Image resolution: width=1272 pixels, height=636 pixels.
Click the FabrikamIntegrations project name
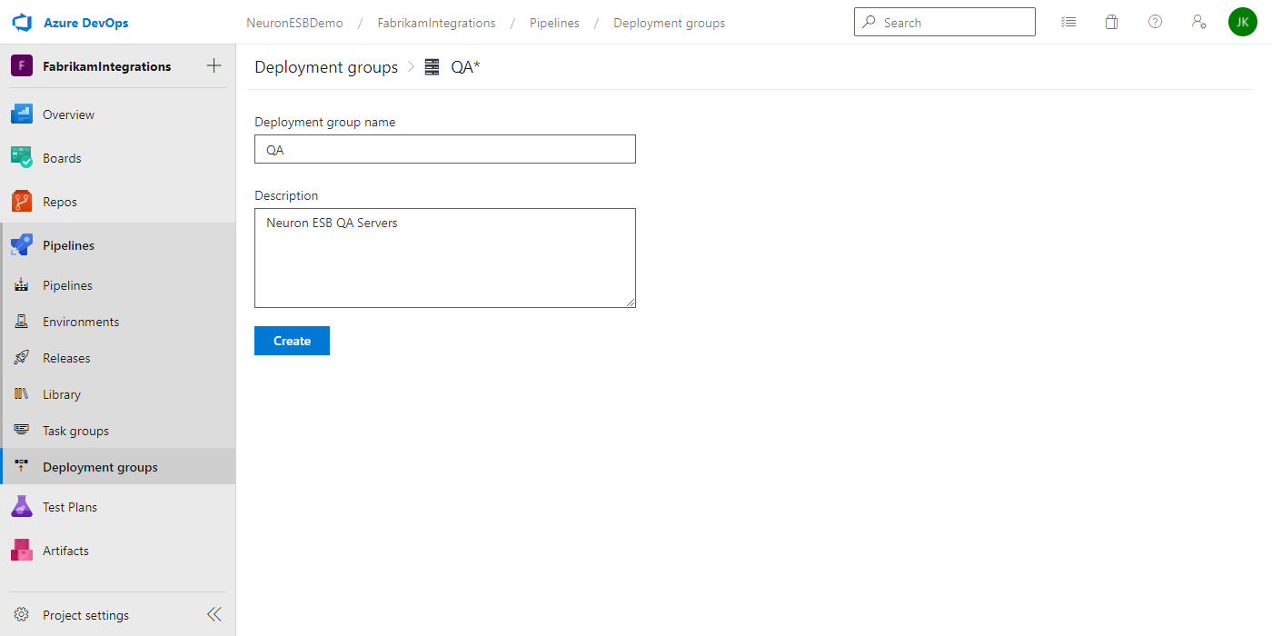click(106, 66)
